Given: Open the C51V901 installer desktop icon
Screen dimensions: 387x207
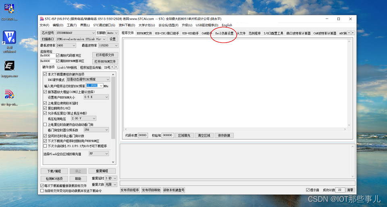Looking at the screenshot, I should pyautogui.click(x=9, y=12).
